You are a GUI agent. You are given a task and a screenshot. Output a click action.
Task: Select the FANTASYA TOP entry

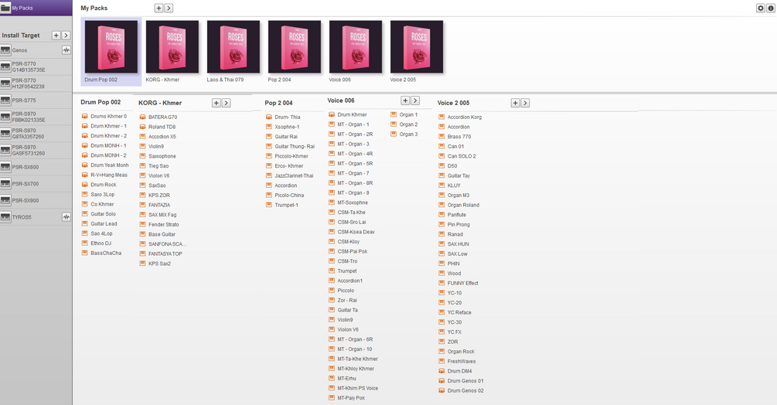165,254
